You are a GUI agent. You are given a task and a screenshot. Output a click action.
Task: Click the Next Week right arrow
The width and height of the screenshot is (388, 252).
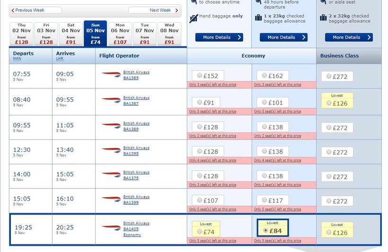176,10
